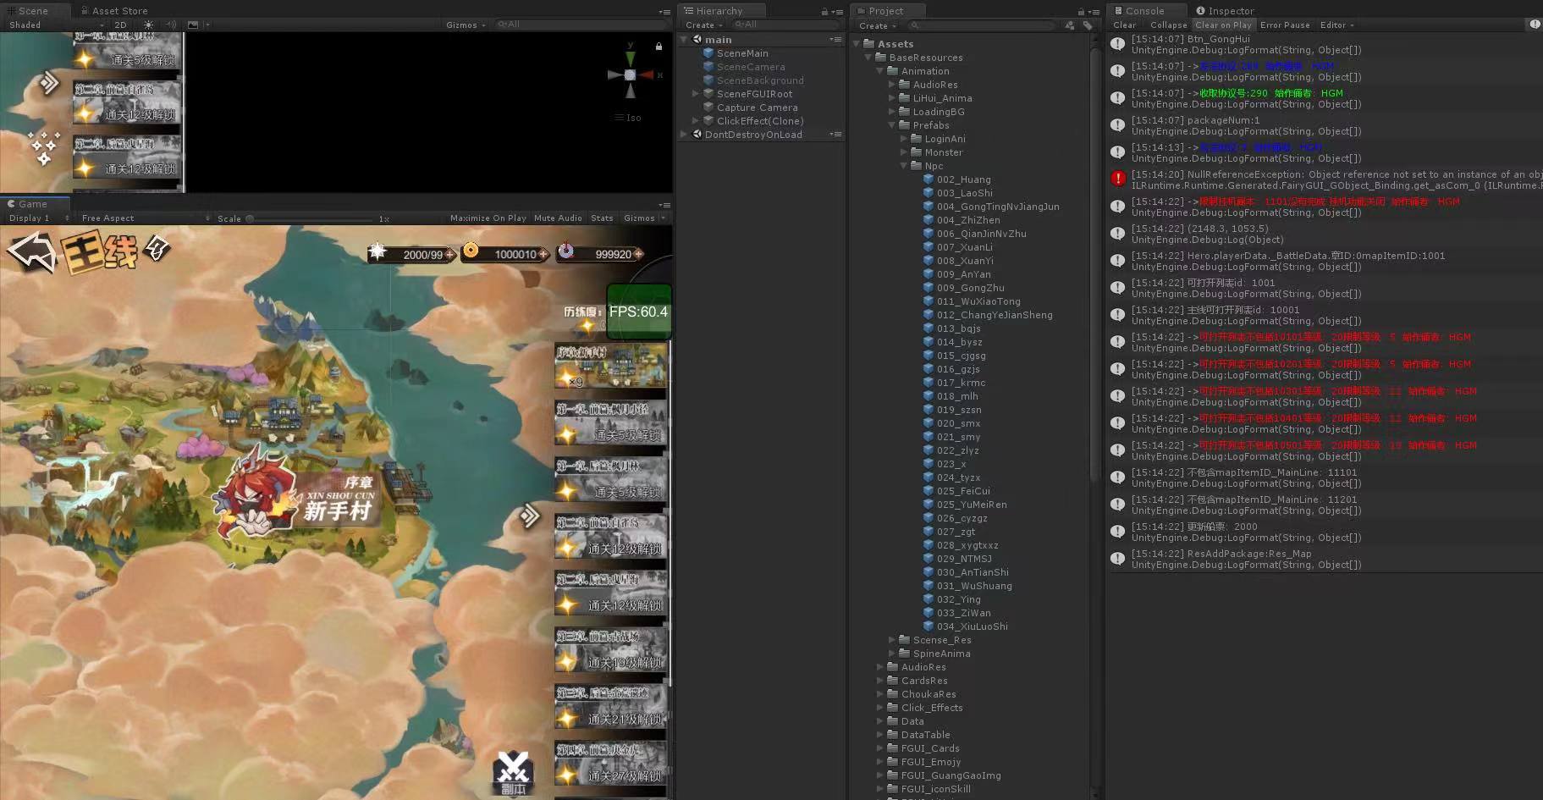Toggle Scene view lighting sun icon
The width and height of the screenshot is (1543, 800).
[x=148, y=25]
